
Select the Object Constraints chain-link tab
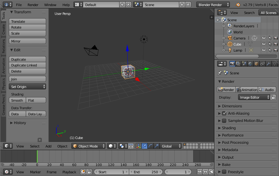pos(263,63)
